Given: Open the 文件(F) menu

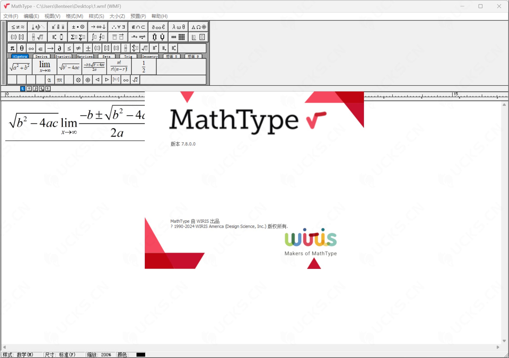Looking at the screenshot, I should (11, 16).
